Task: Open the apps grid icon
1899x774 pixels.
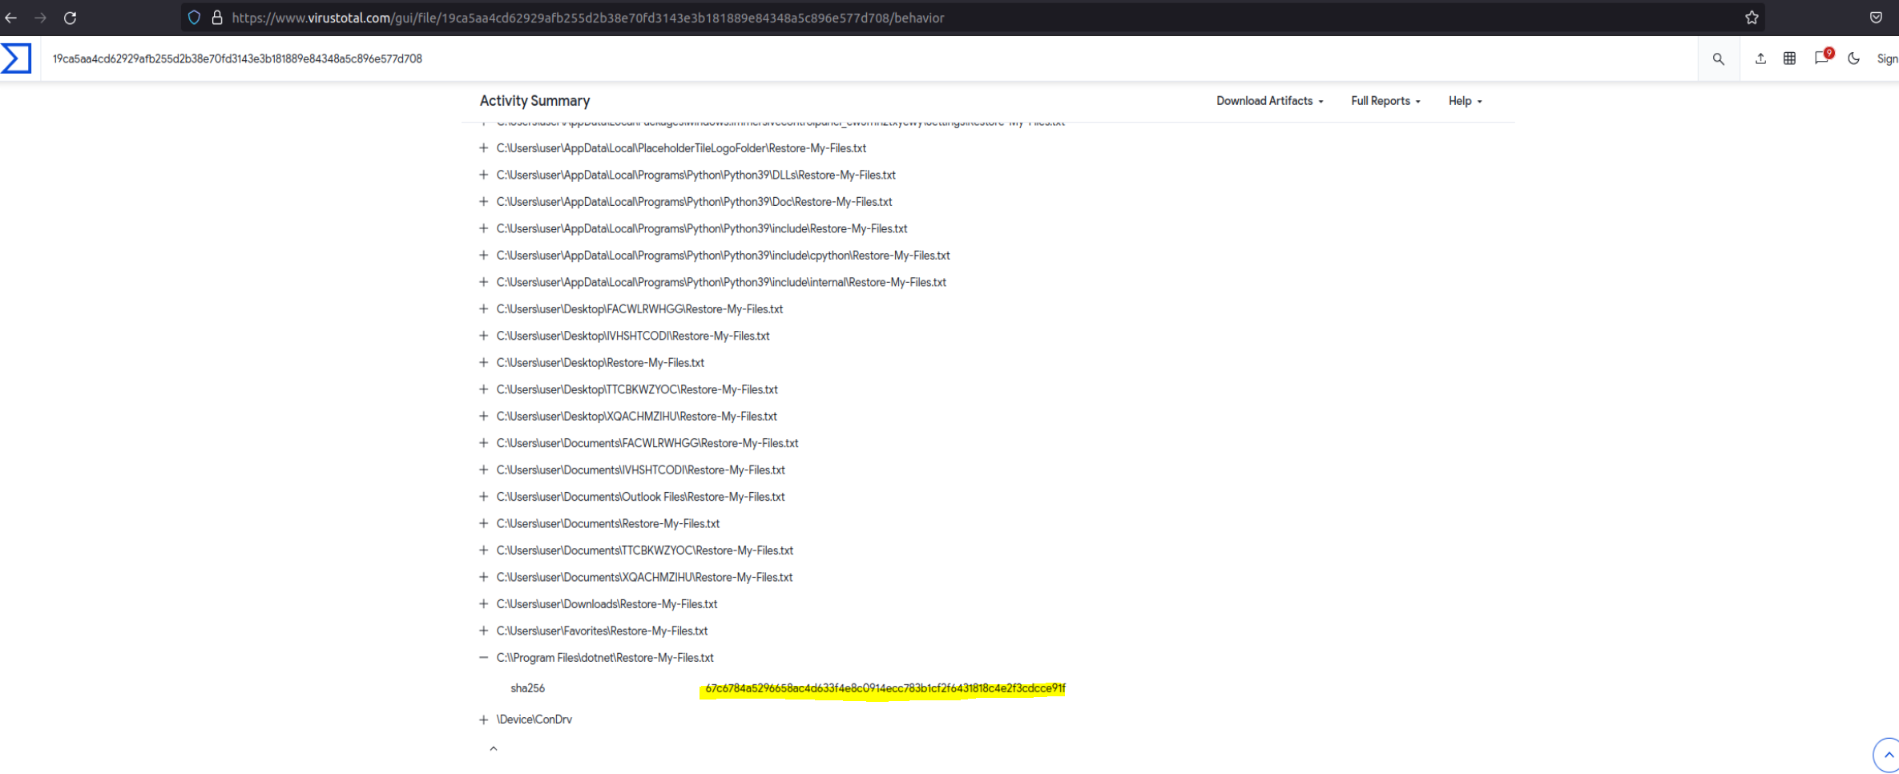Action: 1789,58
